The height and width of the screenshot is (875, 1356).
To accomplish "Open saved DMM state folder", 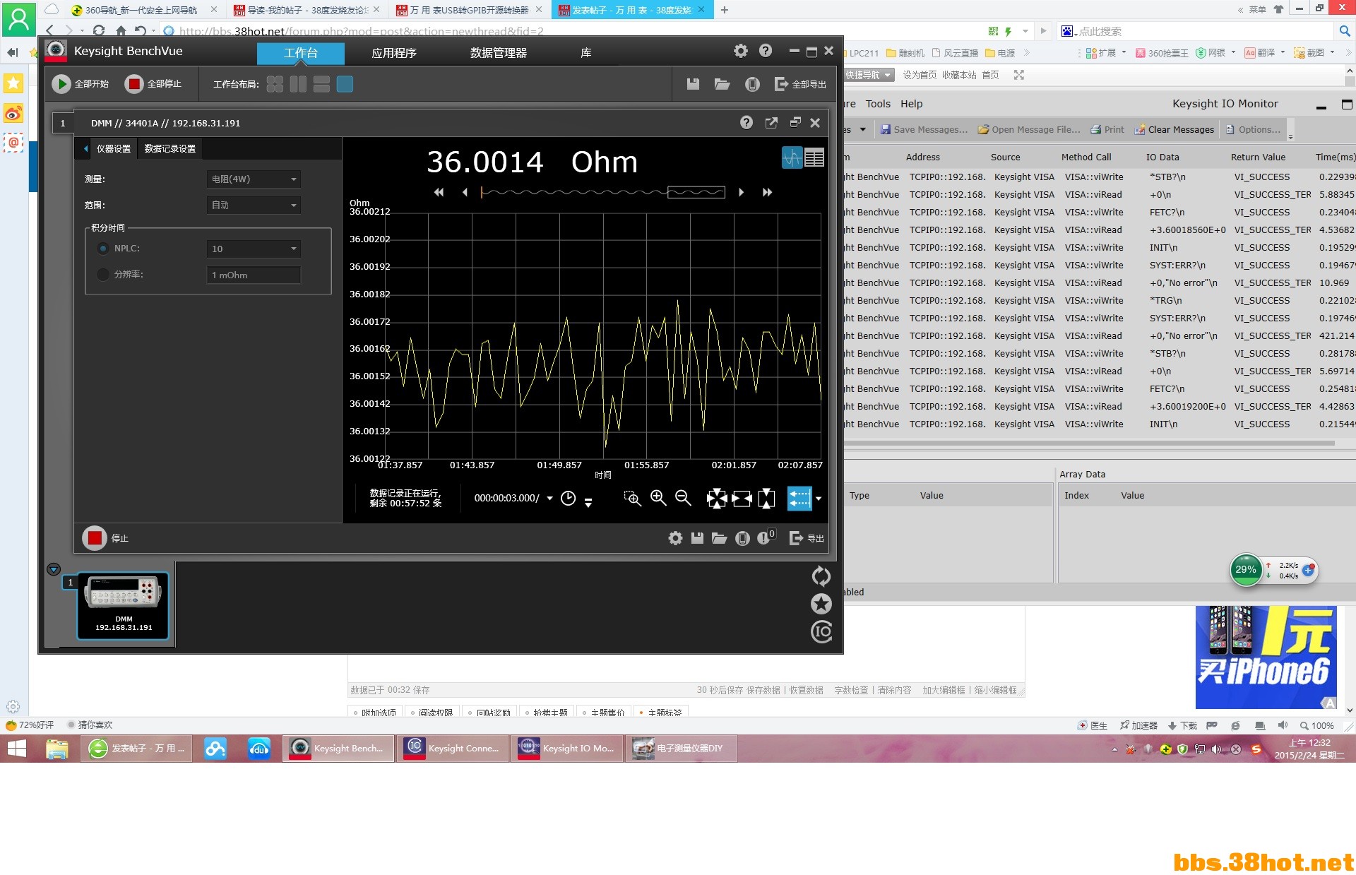I will tap(720, 538).
